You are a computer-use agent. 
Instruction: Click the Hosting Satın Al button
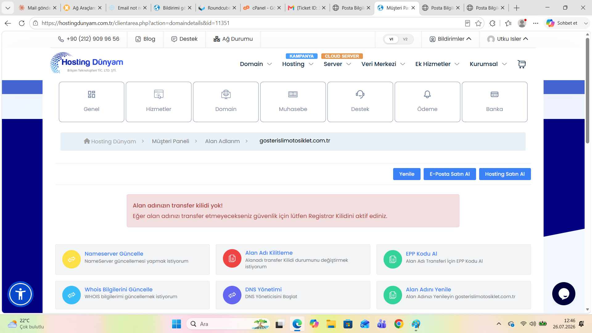505,174
